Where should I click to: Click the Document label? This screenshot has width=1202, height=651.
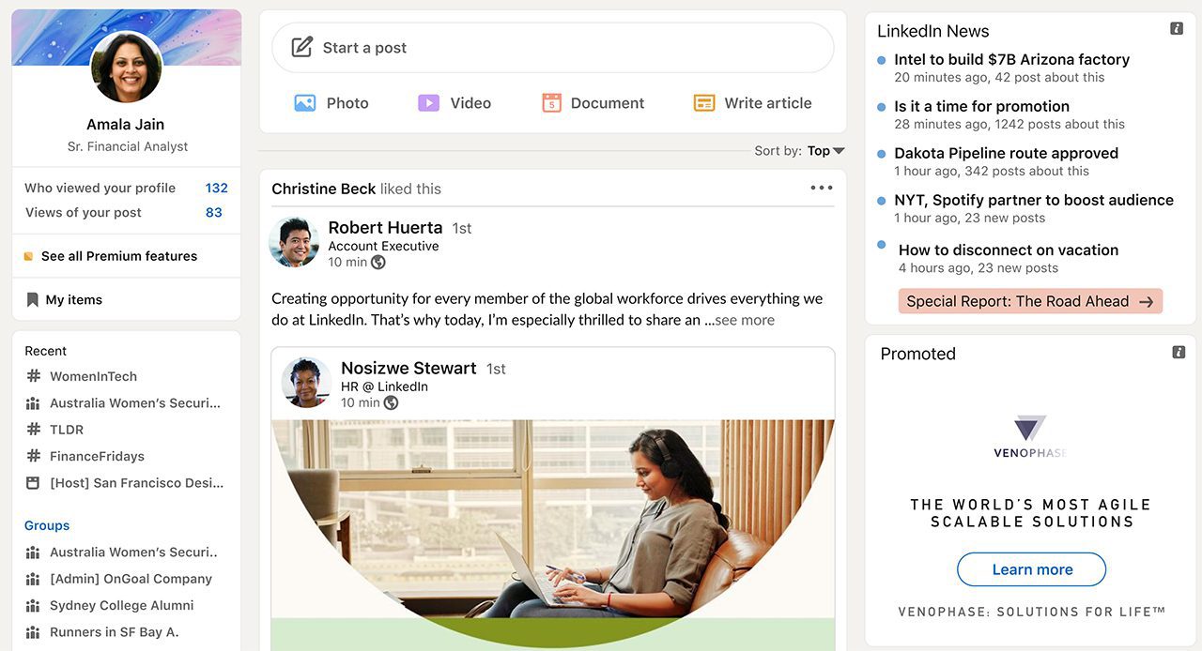point(608,103)
